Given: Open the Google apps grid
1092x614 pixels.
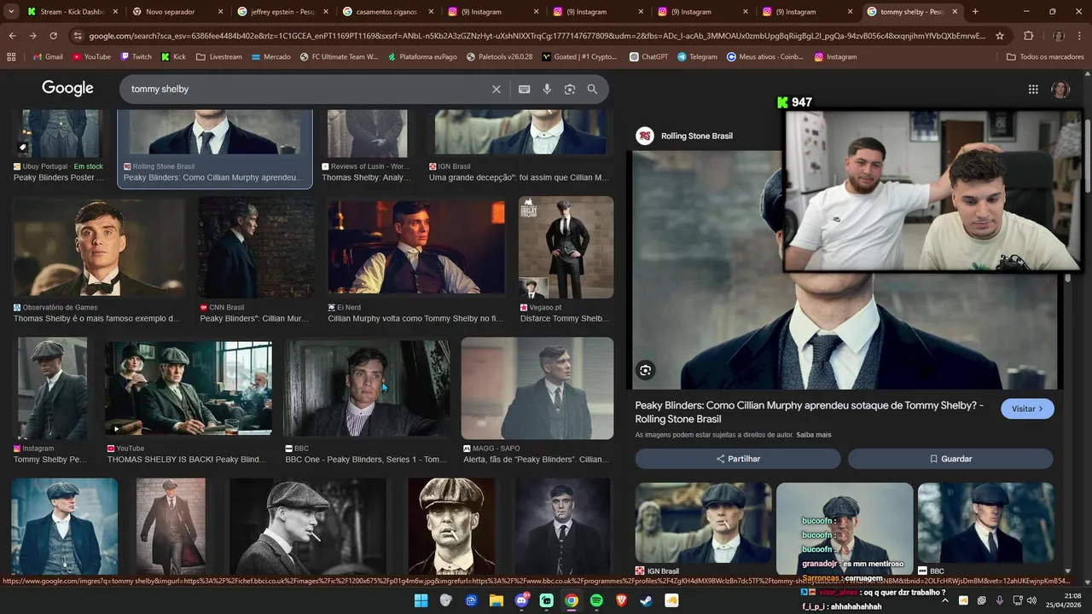Looking at the screenshot, I should (x=1033, y=89).
